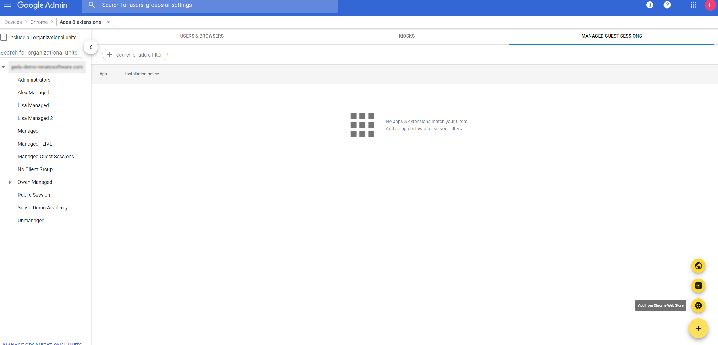Screen dimensions: 718x345
Task: Enable Include all organizational units checkbox
Action: point(4,37)
